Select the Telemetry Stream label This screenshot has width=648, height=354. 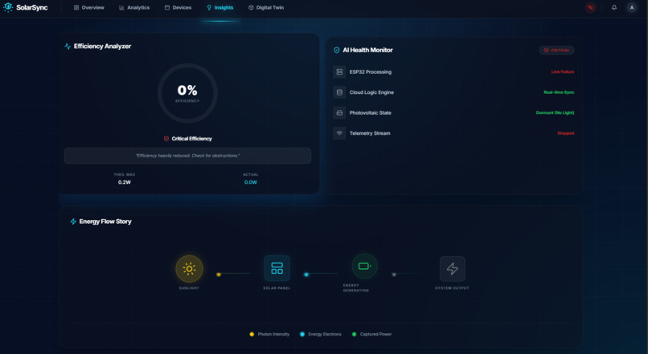click(370, 133)
